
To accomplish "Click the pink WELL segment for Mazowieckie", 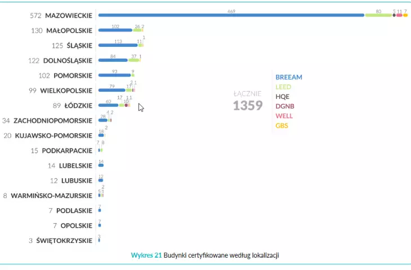I will click(399, 15).
